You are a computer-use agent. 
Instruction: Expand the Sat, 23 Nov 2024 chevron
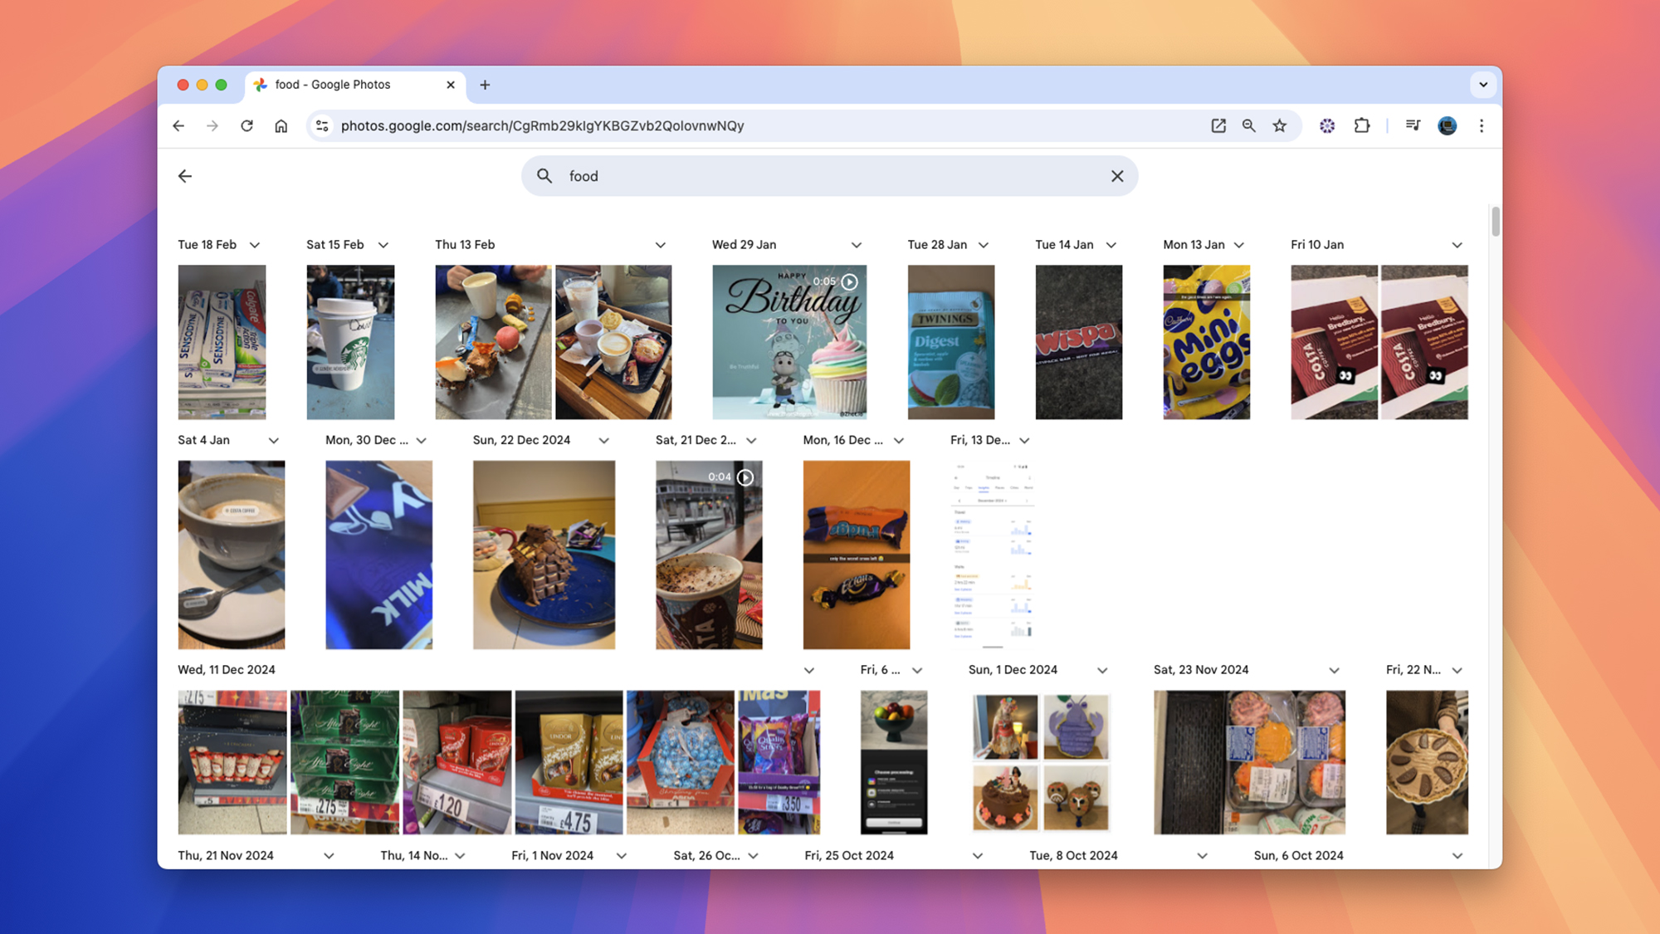[x=1335, y=671]
